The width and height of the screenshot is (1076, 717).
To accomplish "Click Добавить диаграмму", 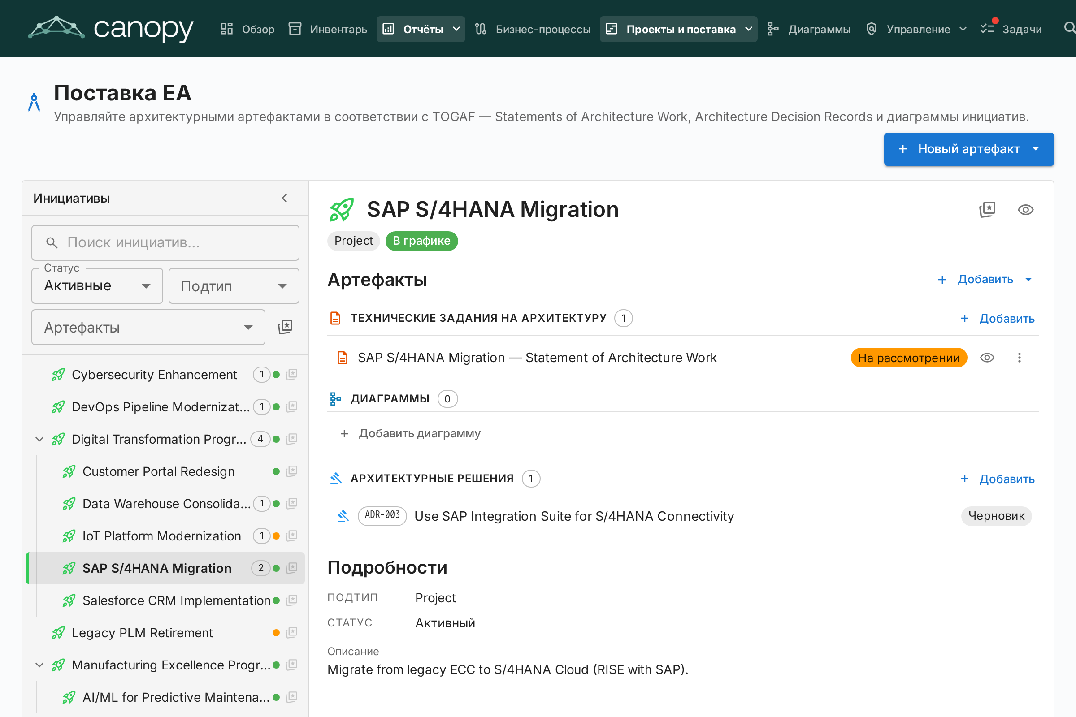I will point(410,433).
